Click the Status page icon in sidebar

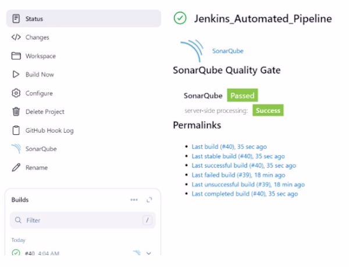(16, 19)
